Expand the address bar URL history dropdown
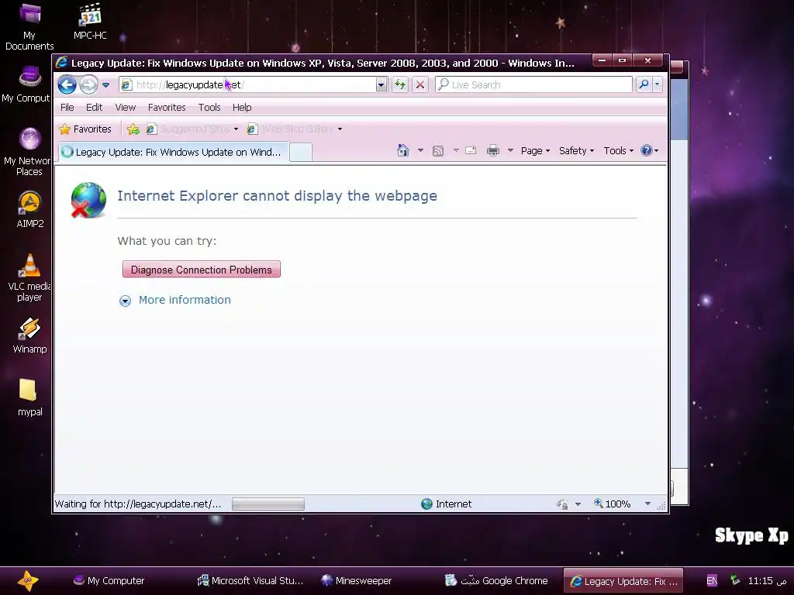 pyautogui.click(x=381, y=84)
